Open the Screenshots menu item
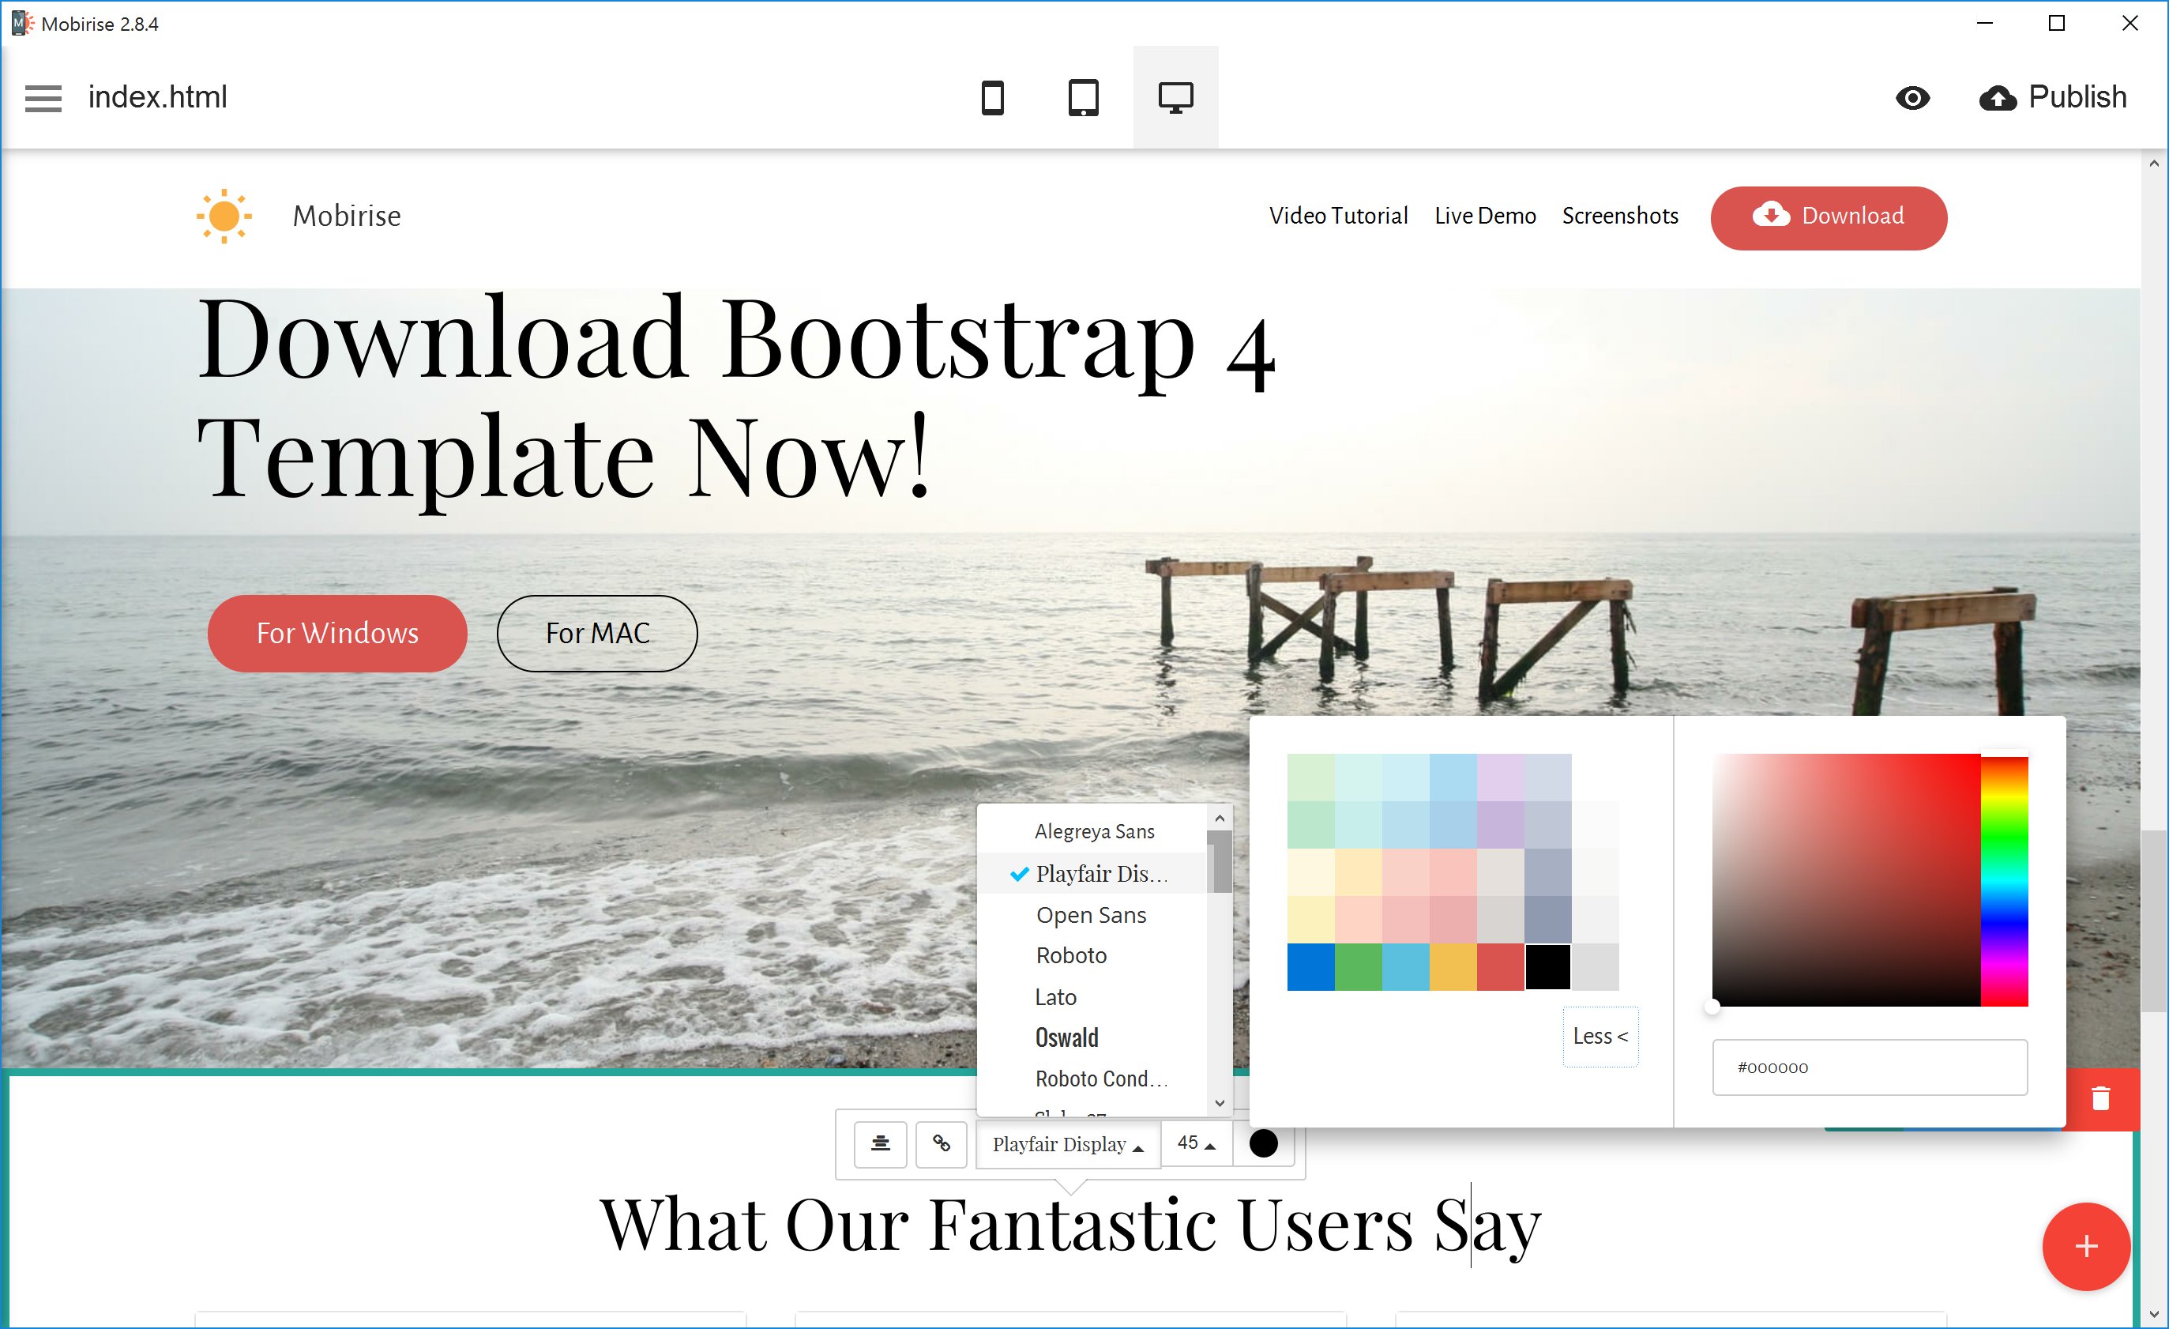 (x=1620, y=216)
